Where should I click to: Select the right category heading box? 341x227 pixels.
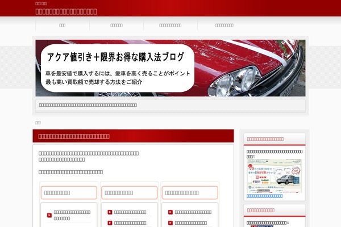(x=190, y=193)
